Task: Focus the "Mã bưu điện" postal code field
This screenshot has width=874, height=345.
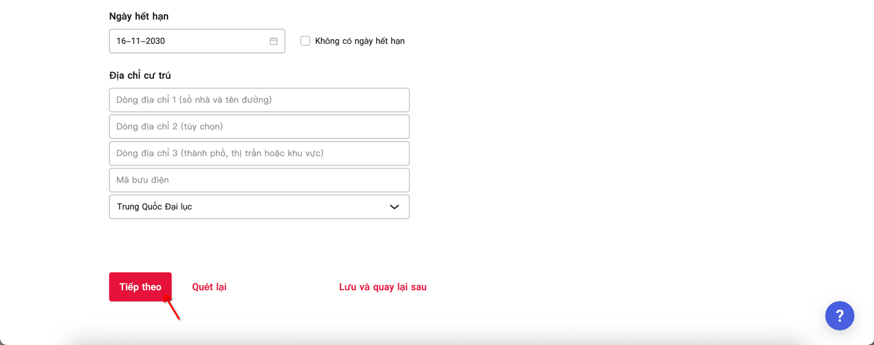Action: (259, 180)
